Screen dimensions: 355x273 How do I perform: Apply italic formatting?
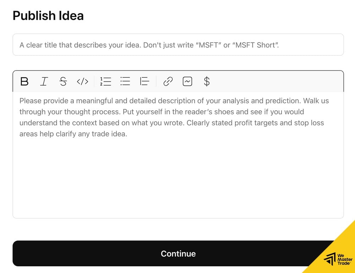44,82
